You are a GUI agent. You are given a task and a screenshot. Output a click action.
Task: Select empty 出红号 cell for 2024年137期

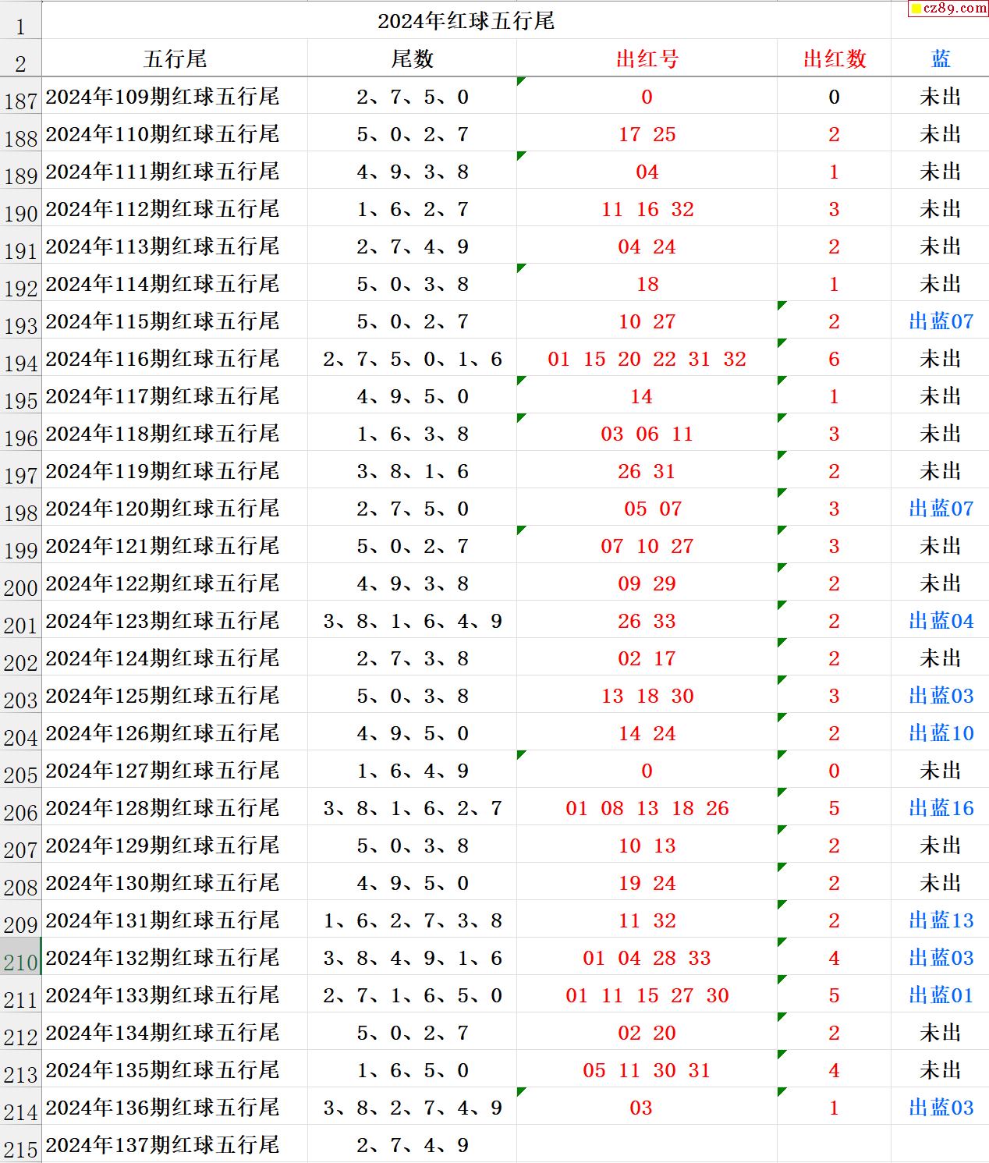647,1145
